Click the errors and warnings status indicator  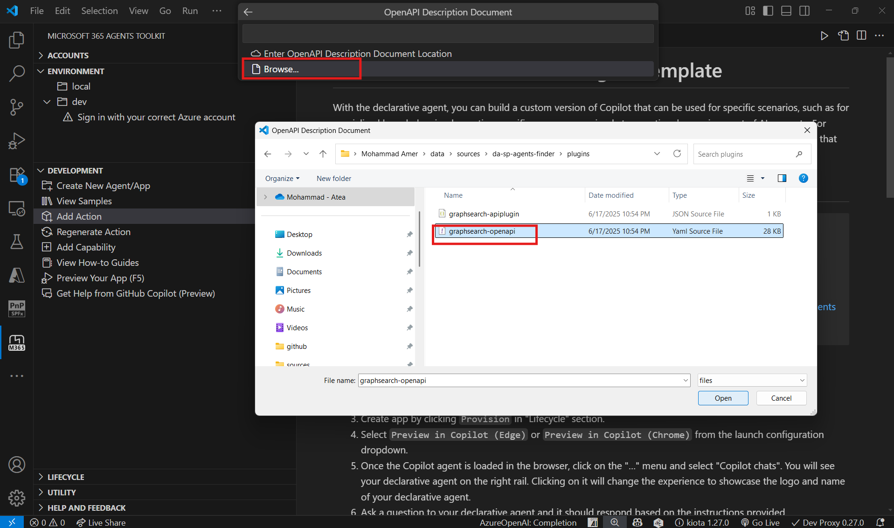click(x=48, y=522)
